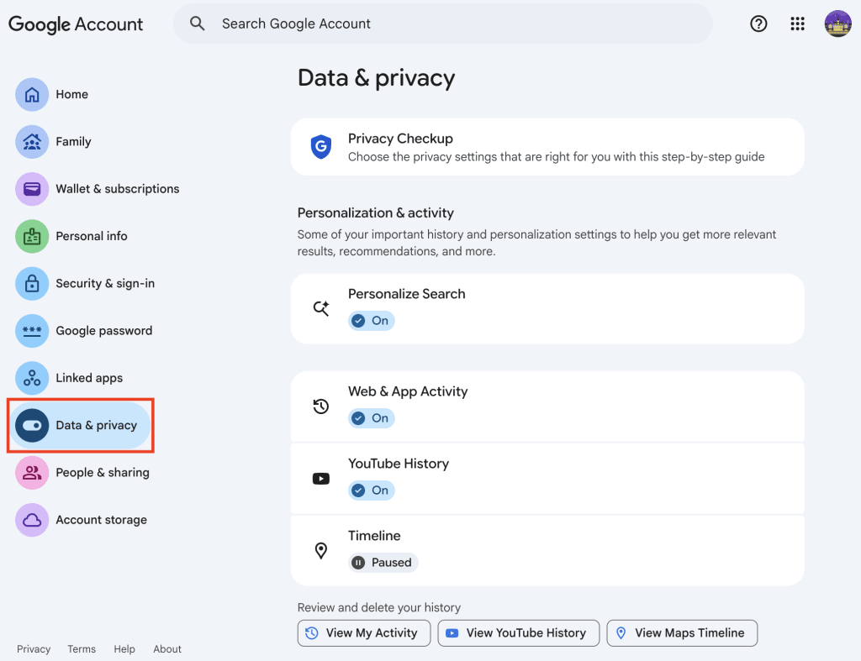The height and width of the screenshot is (661, 861).
Task: Click the Web & App Activity history icon
Action: pos(321,407)
